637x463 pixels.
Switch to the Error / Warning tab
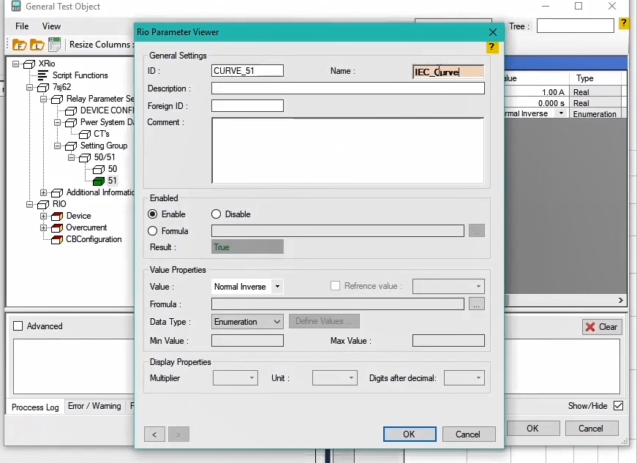tap(94, 406)
